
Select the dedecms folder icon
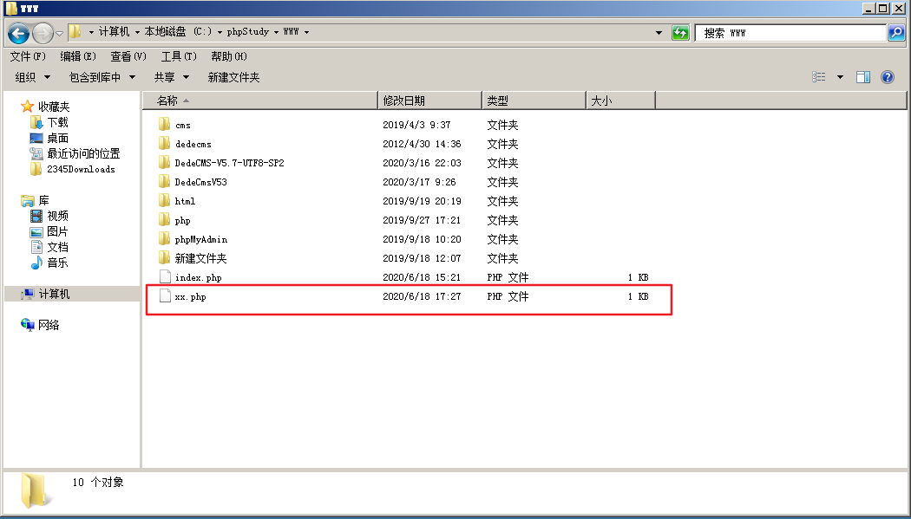tap(165, 143)
